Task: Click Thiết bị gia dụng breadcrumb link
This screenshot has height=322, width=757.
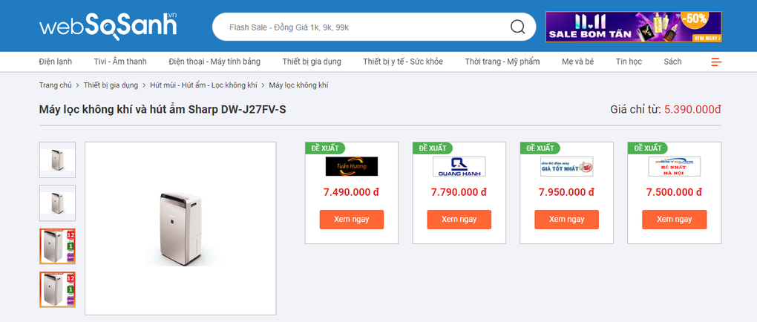Action: coord(111,85)
